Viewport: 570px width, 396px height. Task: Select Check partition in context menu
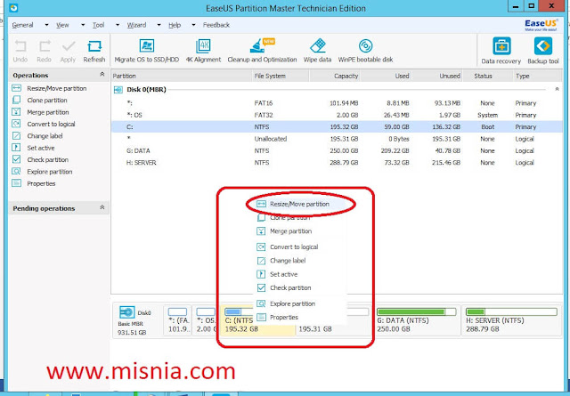tap(284, 288)
